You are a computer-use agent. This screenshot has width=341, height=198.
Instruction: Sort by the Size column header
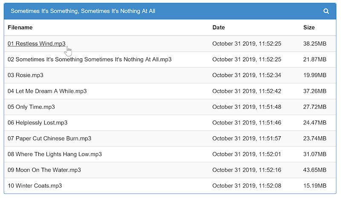309,27
